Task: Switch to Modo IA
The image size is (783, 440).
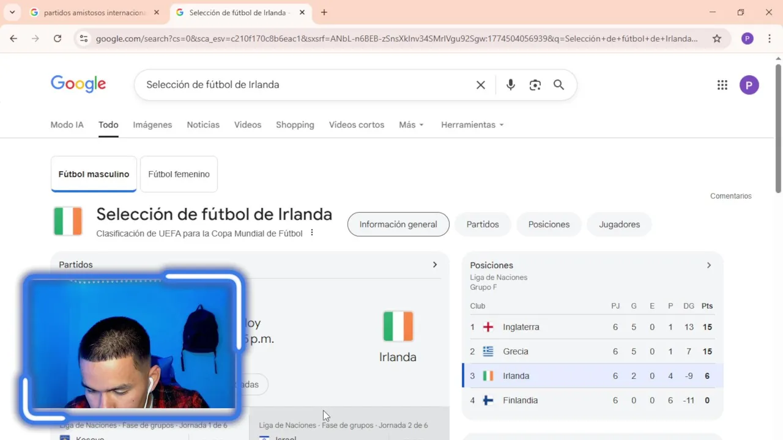Action: [x=67, y=125]
